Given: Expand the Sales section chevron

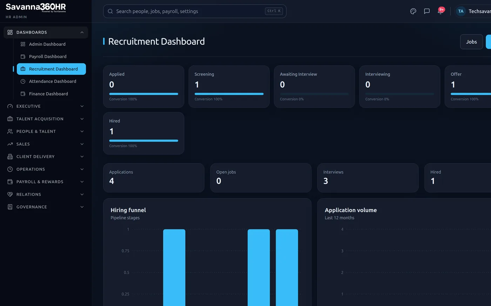Looking at the screenshot, I should 82,144.
